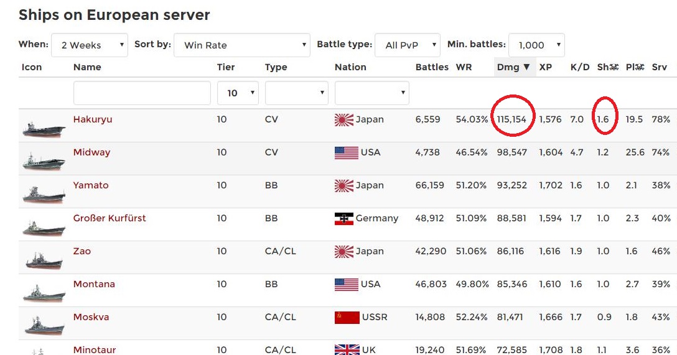Click the Germany flag in Großer Kurfürst row
The height and width of the screenshot is (355, 677).
point(344,219)
